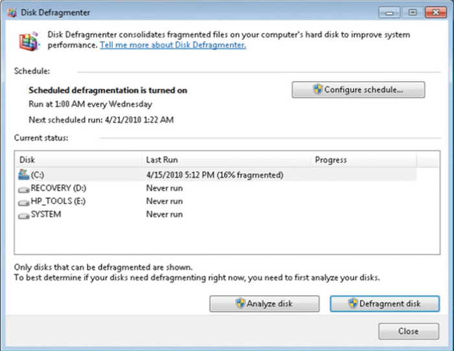
Task: Click the HP_TOOLS (E:) drive icon
Action: pyautogui.click(x=24, y=202)
